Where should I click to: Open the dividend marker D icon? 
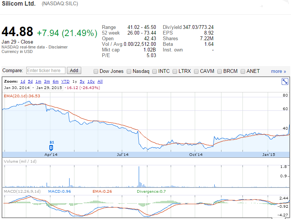51,148
